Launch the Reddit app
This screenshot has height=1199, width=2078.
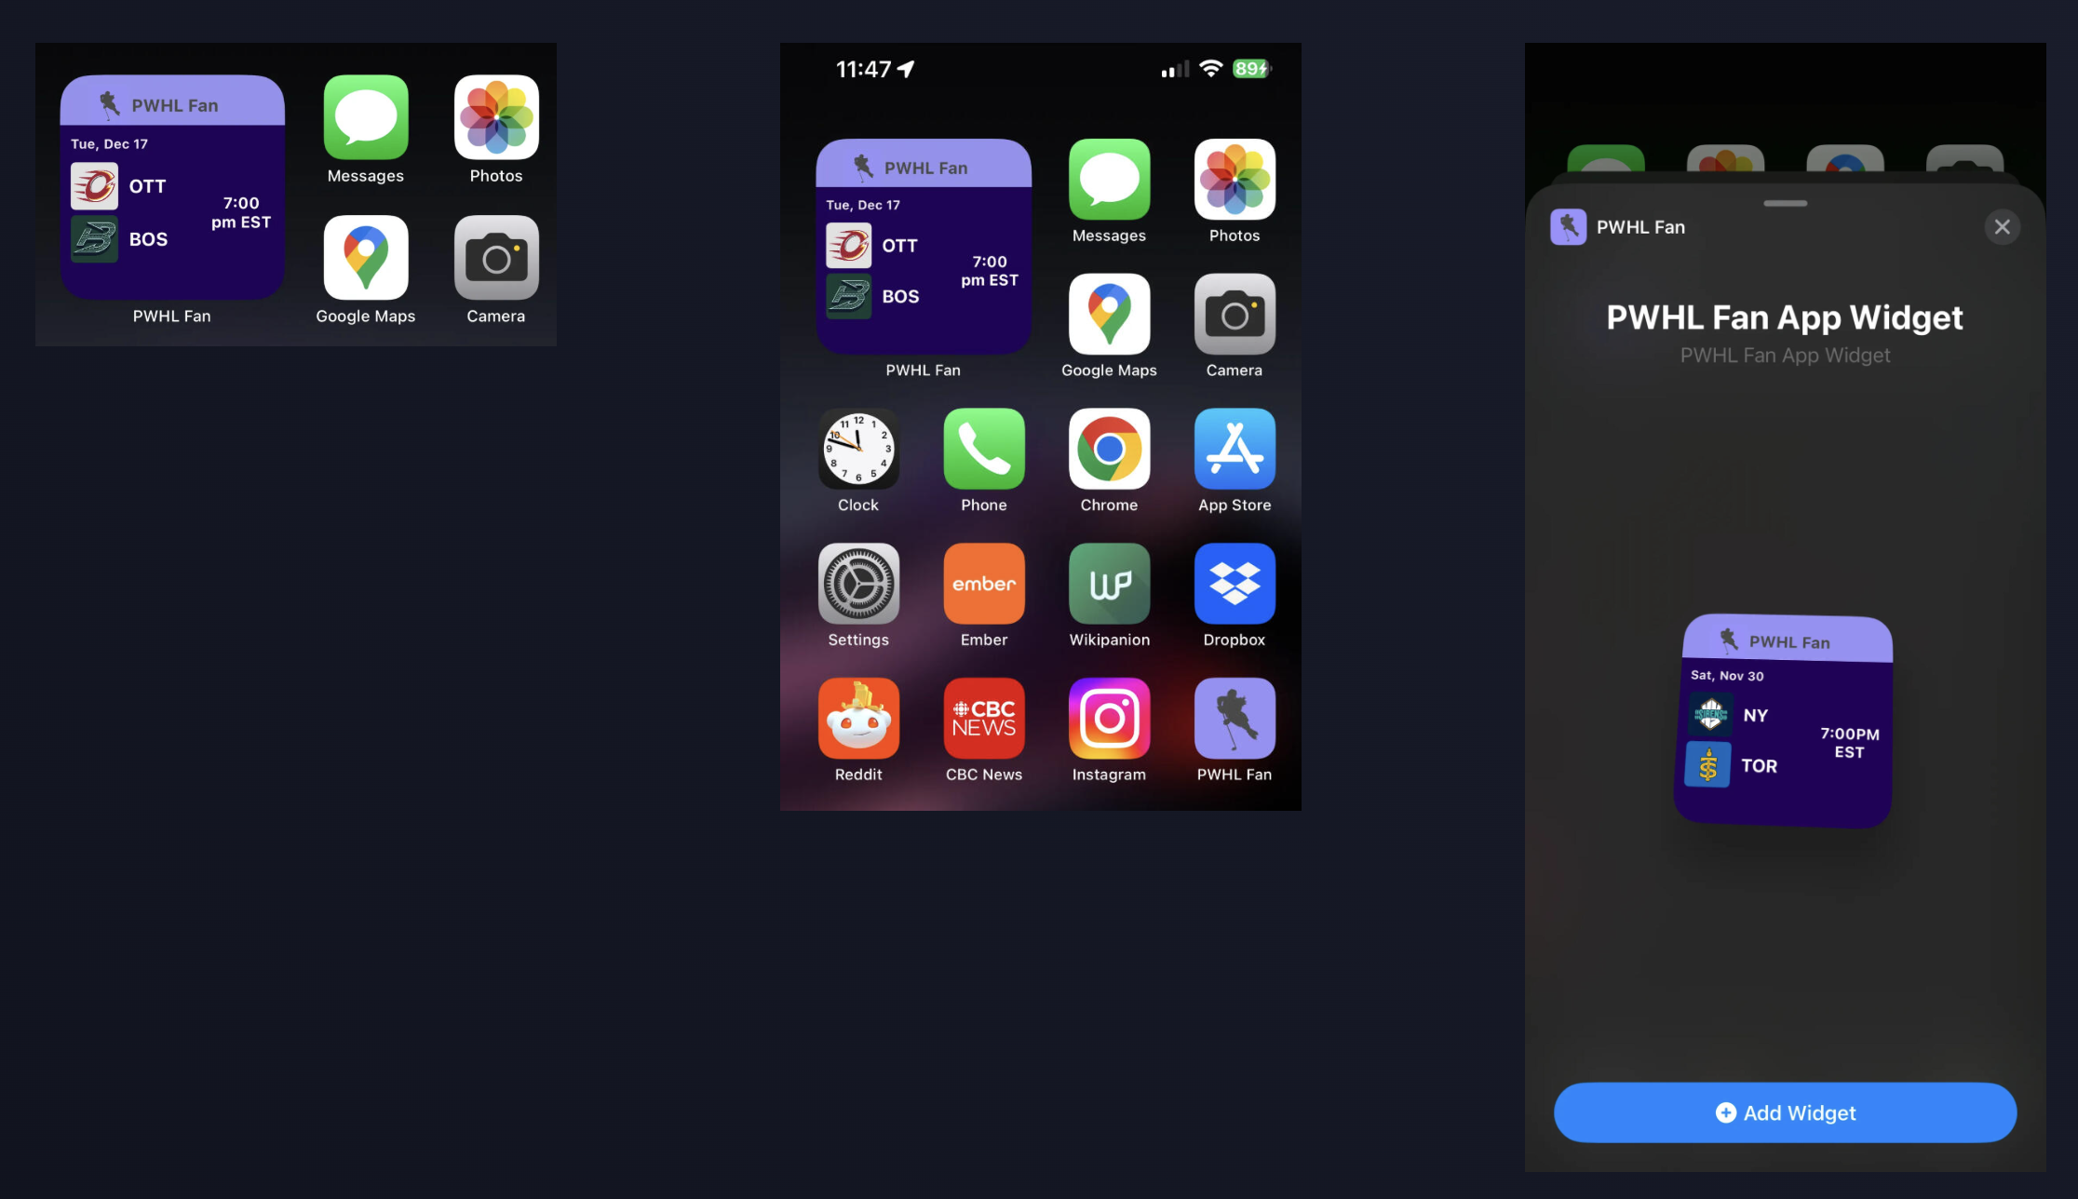click(858, 719)
